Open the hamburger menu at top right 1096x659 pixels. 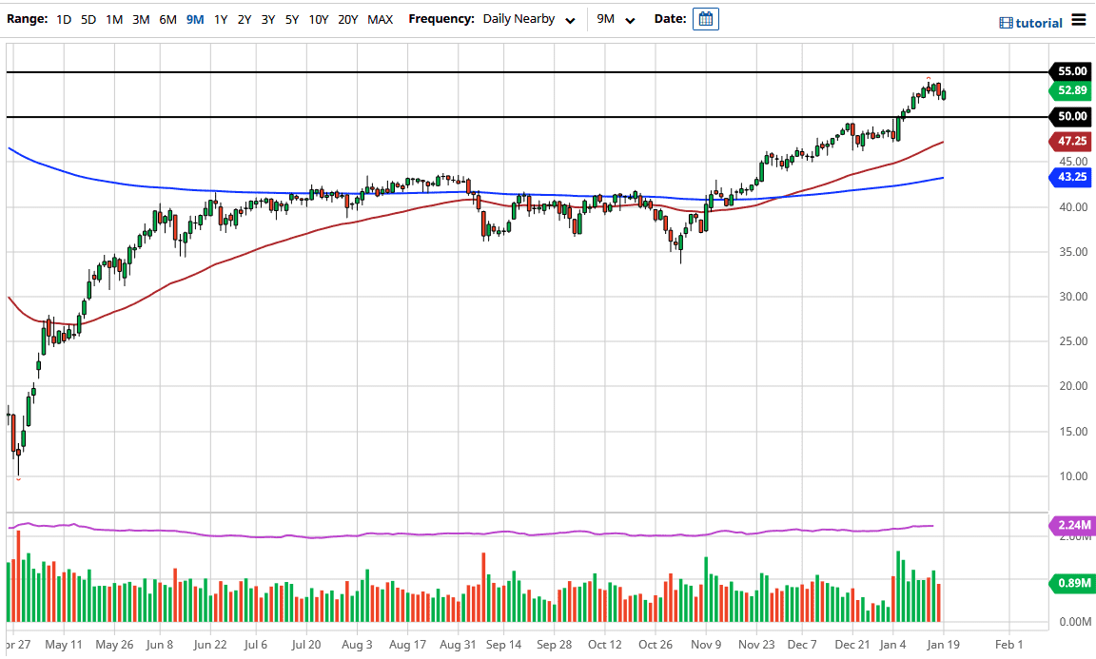tap(1080, 19)
